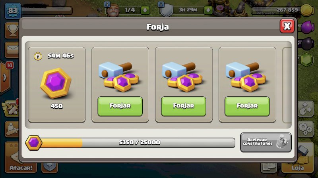Close the Forja window

[287, 26]
